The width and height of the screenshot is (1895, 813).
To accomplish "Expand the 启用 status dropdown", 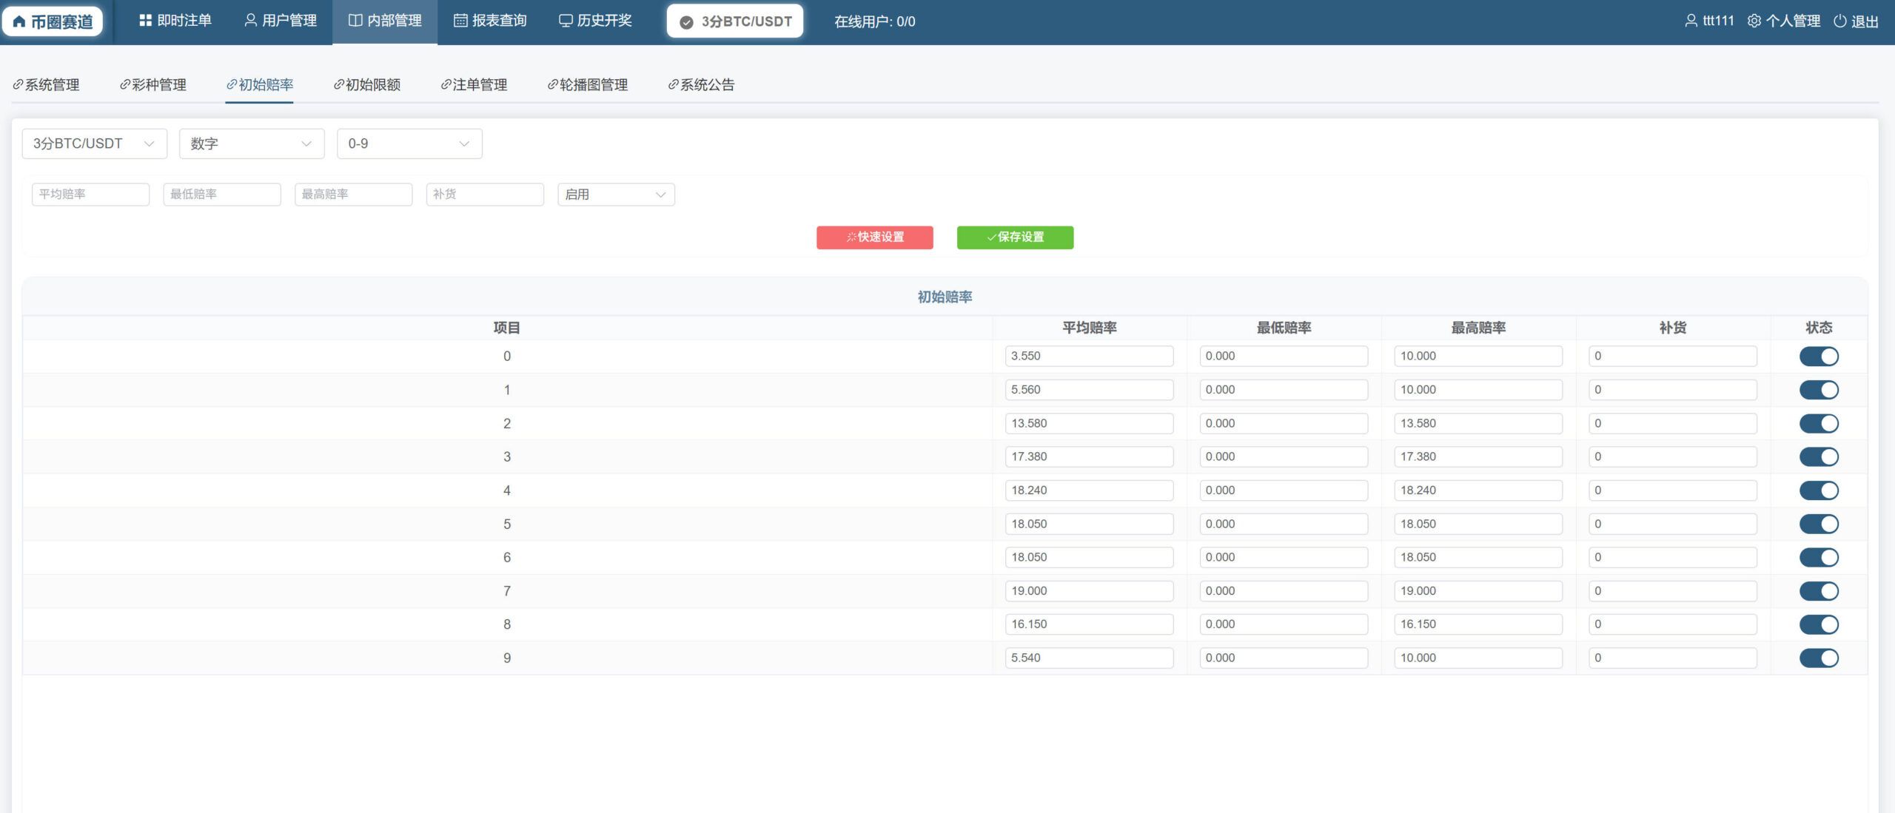I will [616, 195].
